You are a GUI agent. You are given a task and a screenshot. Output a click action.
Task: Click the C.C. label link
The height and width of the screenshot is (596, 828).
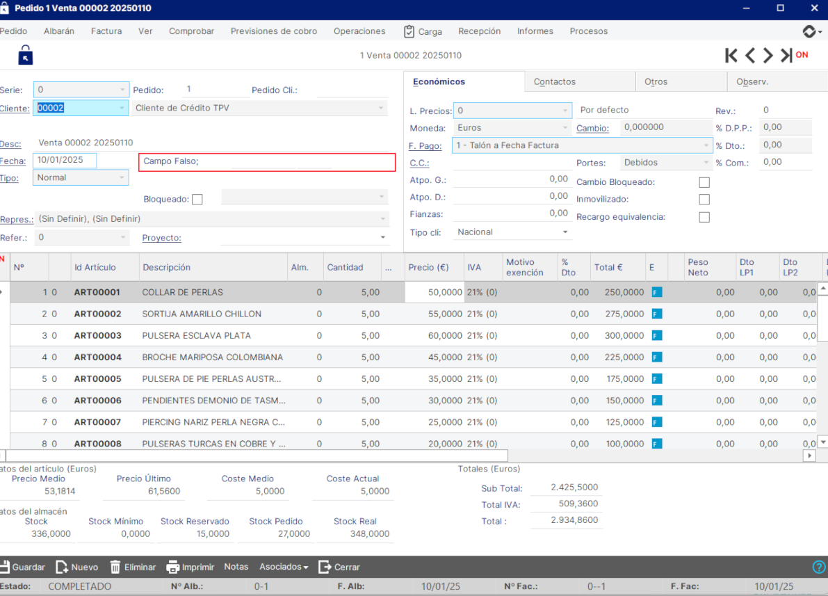click(419, 163)
